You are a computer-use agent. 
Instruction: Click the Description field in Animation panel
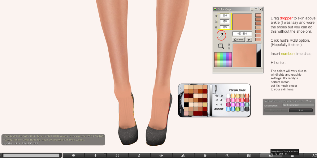tap(298, 105)
